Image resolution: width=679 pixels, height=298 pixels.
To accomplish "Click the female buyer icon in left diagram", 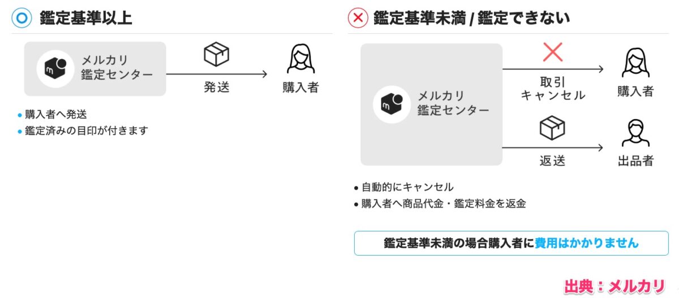I will 300,59.
